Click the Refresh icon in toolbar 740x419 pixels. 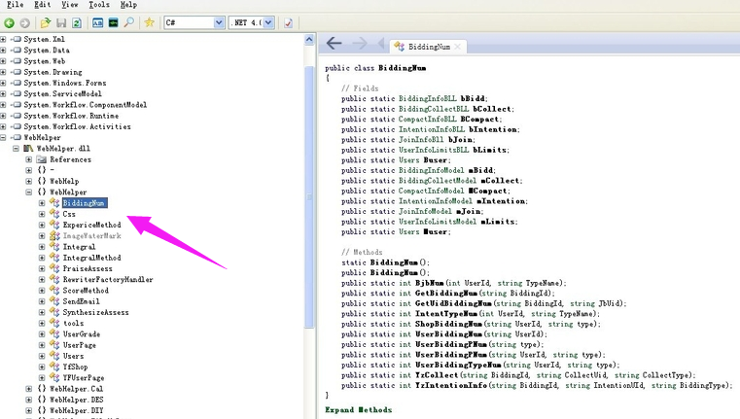pyautogui.click(x=78, y=21)
